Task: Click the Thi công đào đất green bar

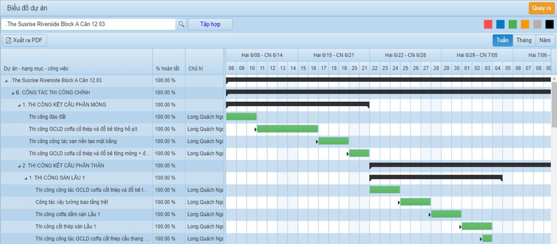Action: (x=241, y=117)
